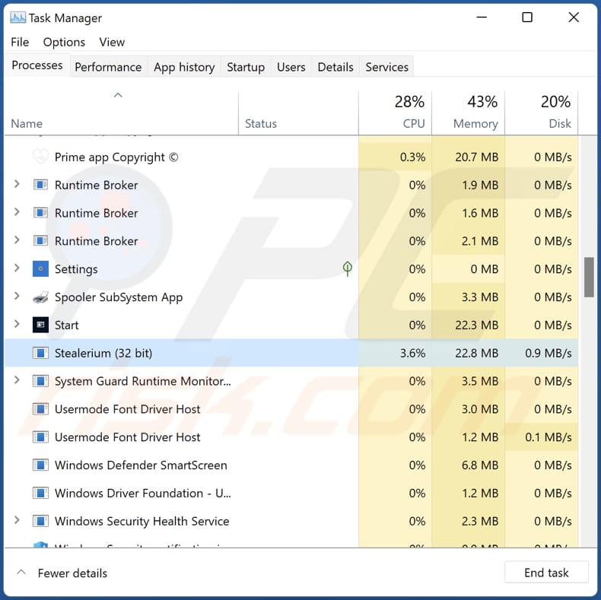Click the Fewer details chevron icon
This screenshot has height=600, width=601.
click(21, 573)
